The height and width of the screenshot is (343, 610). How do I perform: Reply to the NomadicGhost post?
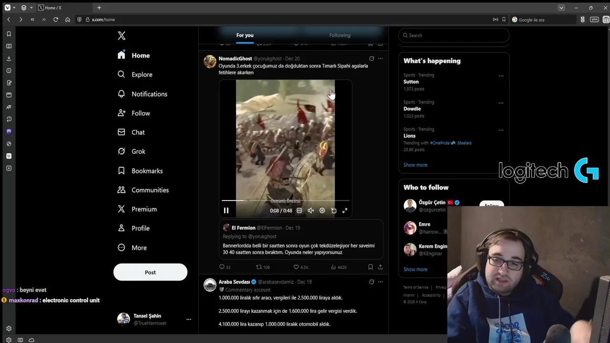(x=224, y=267)
